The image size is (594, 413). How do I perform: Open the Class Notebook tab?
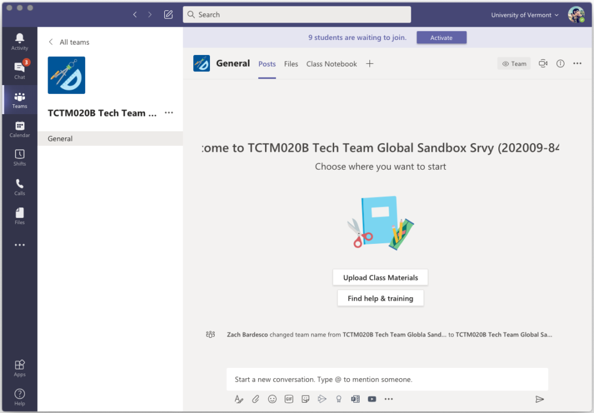click(331, 64)
